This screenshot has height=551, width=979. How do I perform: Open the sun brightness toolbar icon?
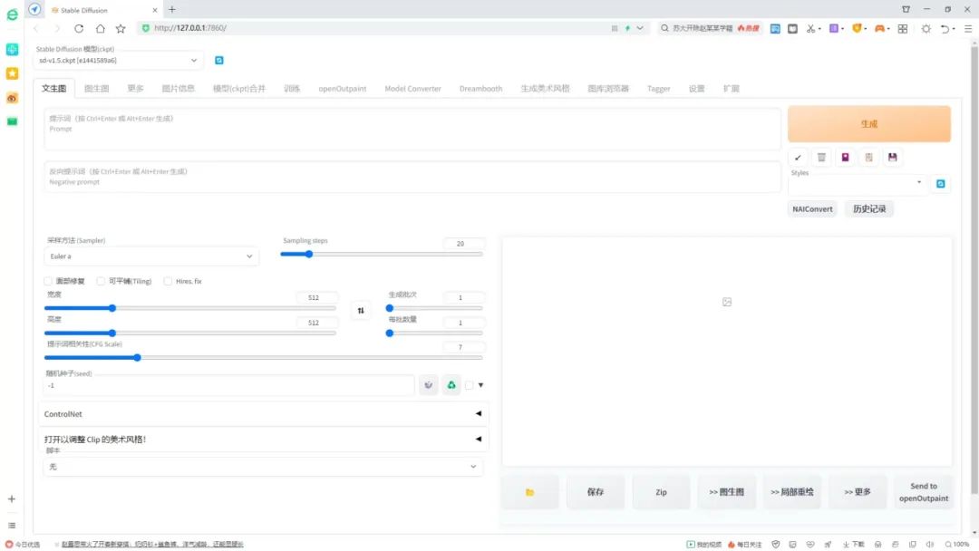point(926,28)
